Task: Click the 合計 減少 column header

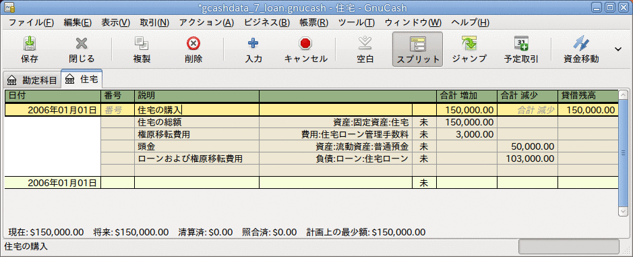Action: coord(527,96)
